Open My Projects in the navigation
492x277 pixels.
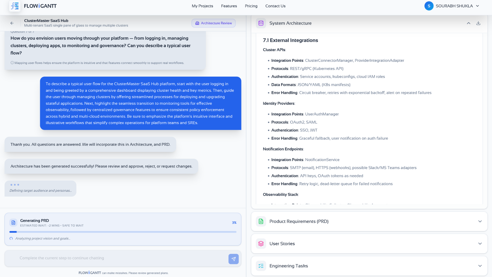202,6
